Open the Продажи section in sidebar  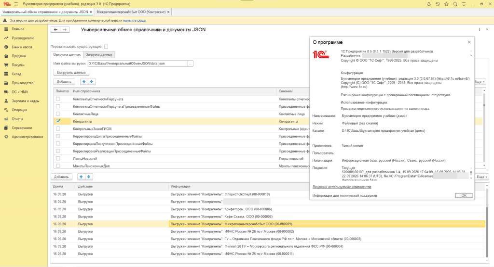(19, 56)
